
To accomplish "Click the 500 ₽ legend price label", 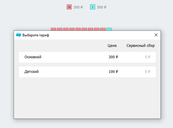I will [102, 7].
